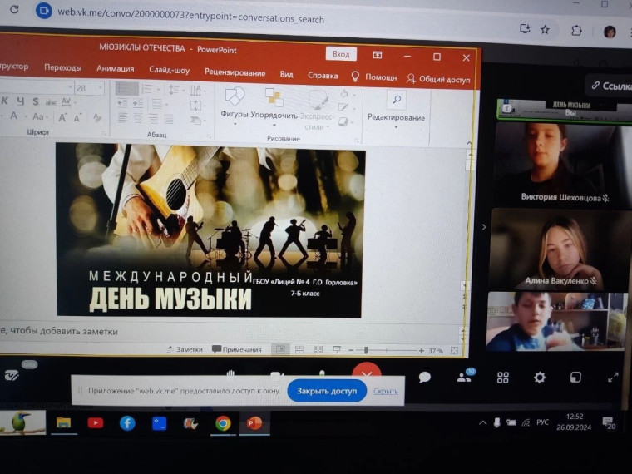The image size is (632, 474).
Task: Click the slide title image
Action: (x=210, y=230)
